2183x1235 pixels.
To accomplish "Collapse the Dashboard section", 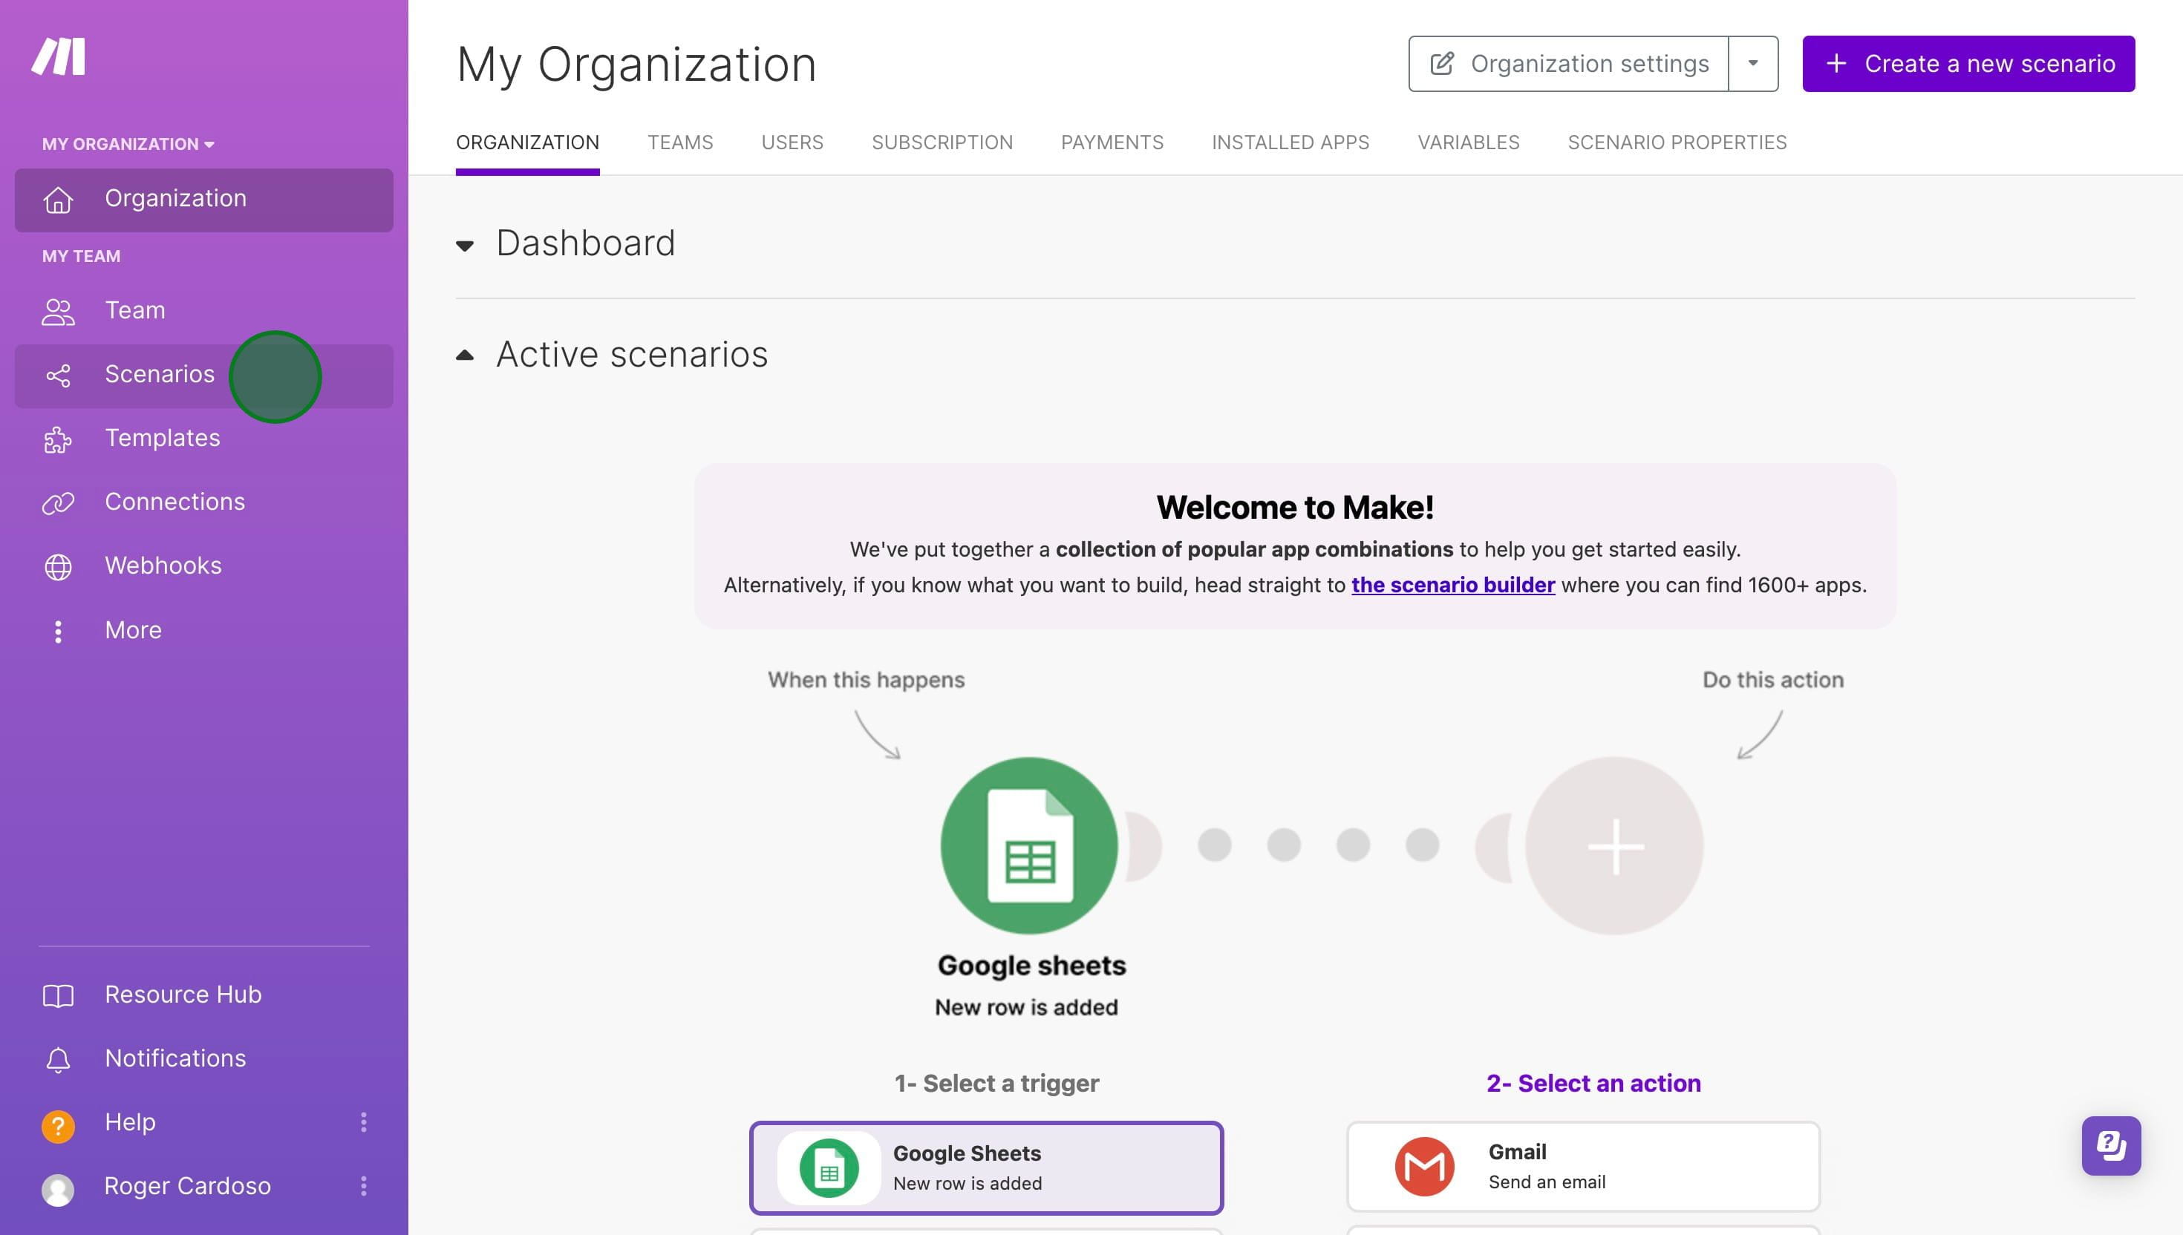I will click(465, 246).
